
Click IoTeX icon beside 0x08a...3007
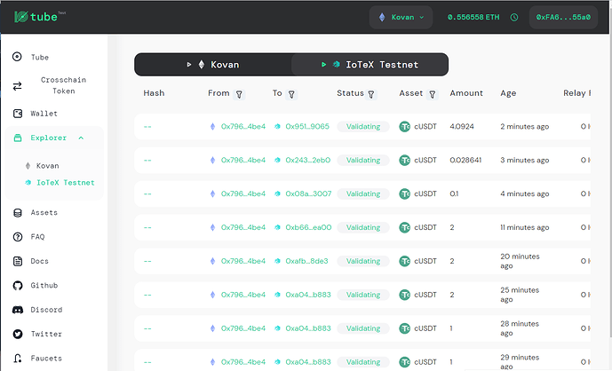[277, 193]
